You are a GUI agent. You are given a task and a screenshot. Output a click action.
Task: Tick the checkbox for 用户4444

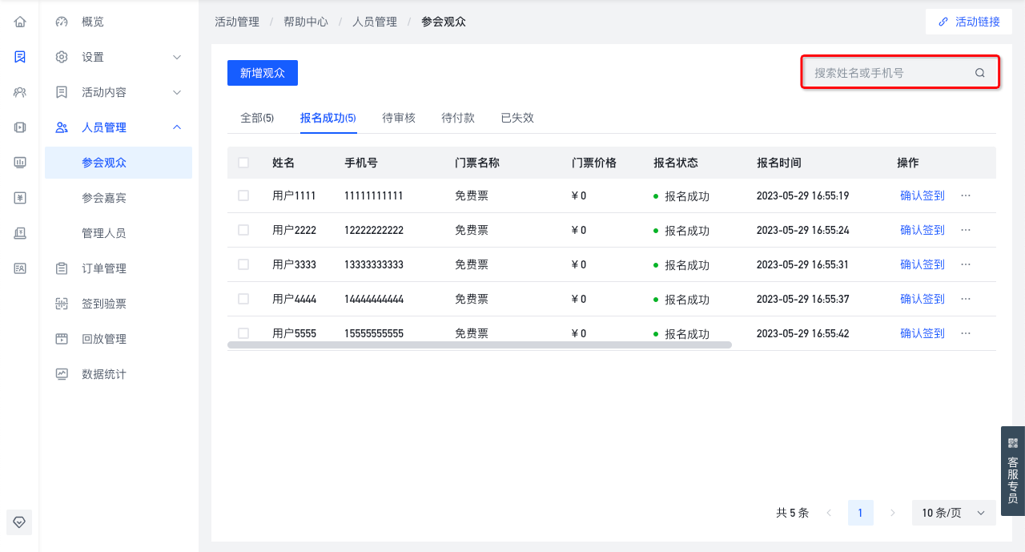click(x=243, y=299)
